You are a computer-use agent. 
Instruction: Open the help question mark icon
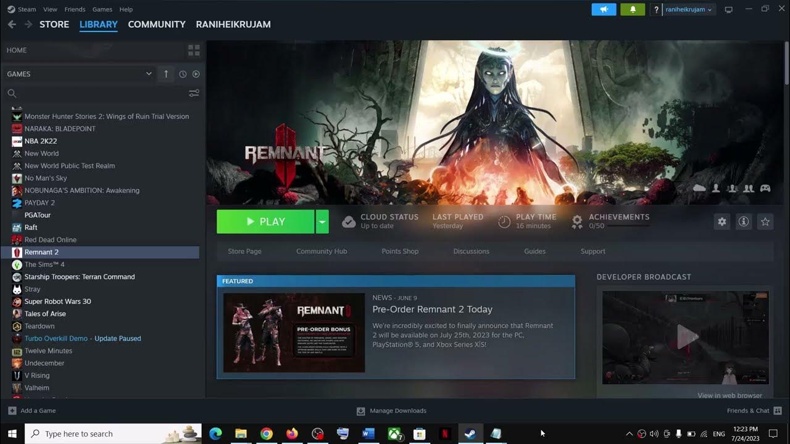[656, 9]
